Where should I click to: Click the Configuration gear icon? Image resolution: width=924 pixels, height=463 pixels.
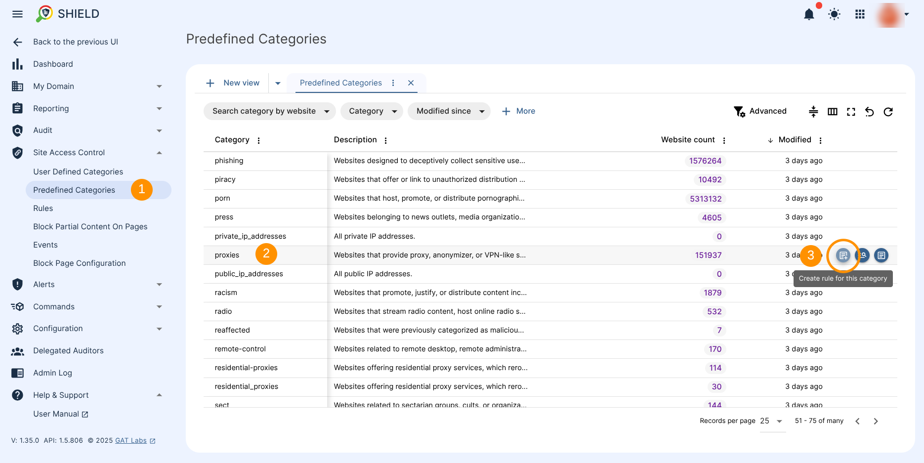[17, 329]
